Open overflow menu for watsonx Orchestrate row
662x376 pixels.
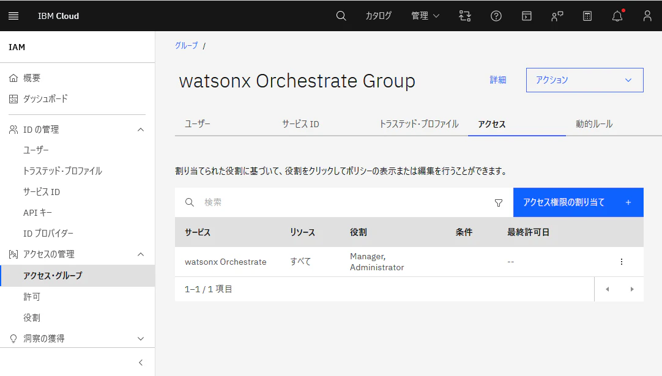(x=622, y=262)
